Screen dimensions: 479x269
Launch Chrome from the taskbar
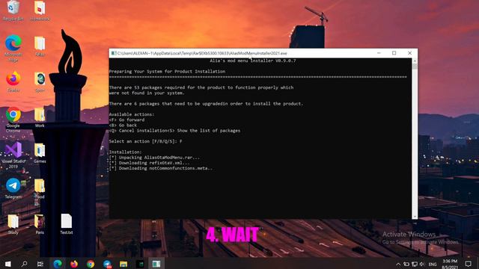click(91, 264)
